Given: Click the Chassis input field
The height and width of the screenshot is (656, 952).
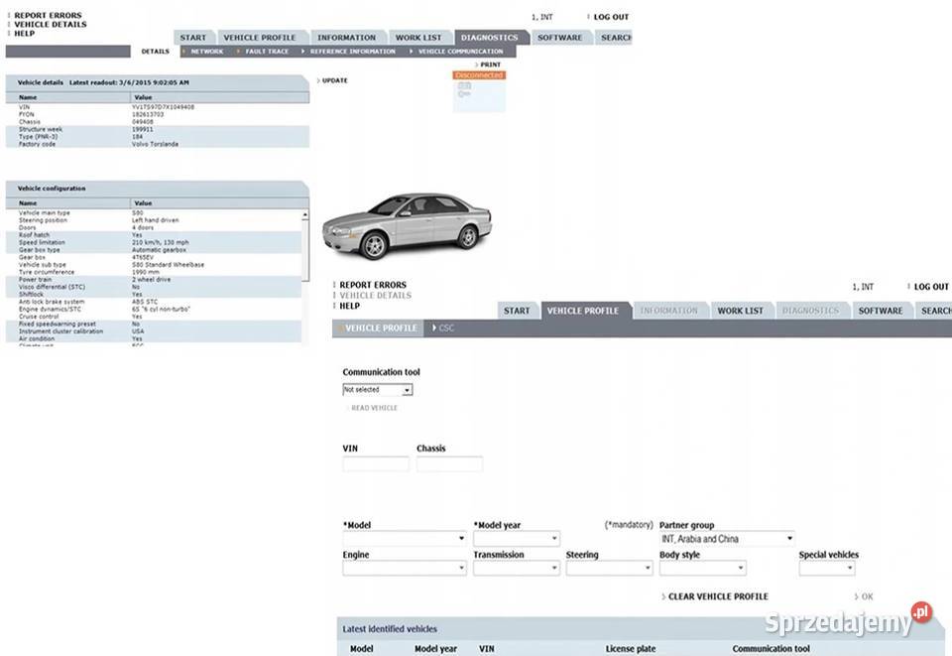Looking at the screenshot, I should tap(450, 464).
